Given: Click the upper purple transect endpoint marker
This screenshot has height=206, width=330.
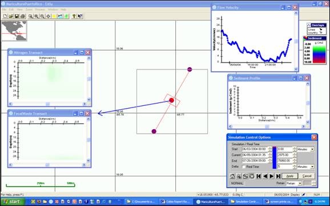Looking at the screenshot, I should point(190,69).
